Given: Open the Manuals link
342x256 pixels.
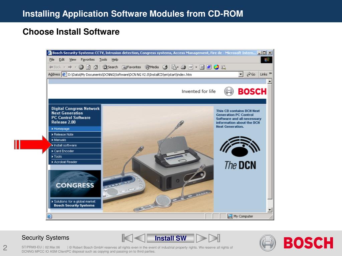Looking at the screenshot, I should pos(75,140).
